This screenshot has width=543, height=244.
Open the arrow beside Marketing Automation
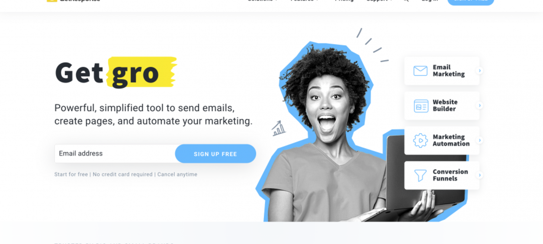click(480, 140)
